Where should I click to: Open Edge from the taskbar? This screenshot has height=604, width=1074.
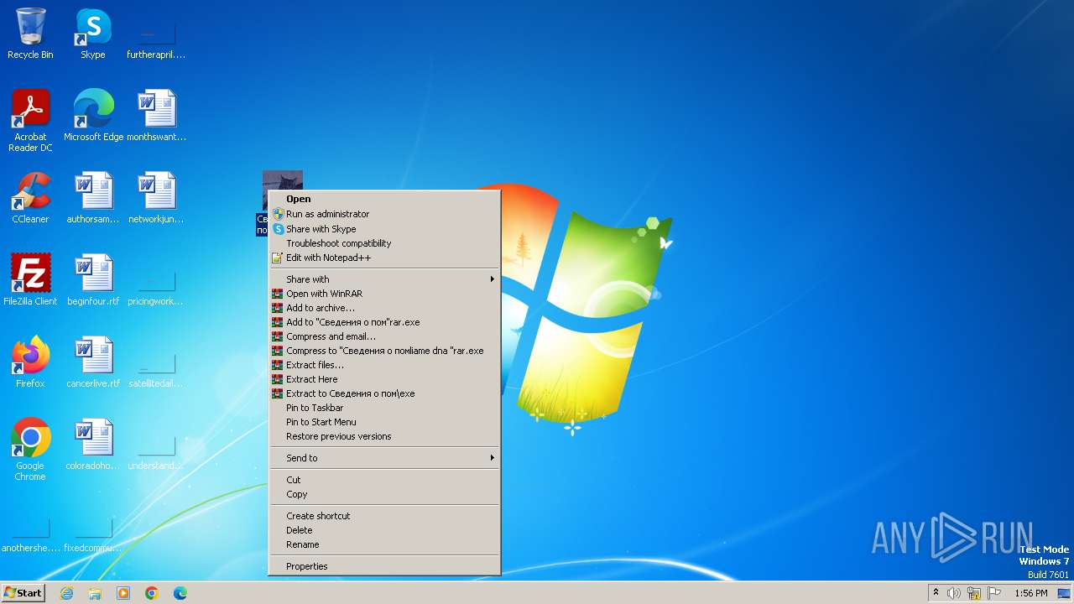click(180, 593)
